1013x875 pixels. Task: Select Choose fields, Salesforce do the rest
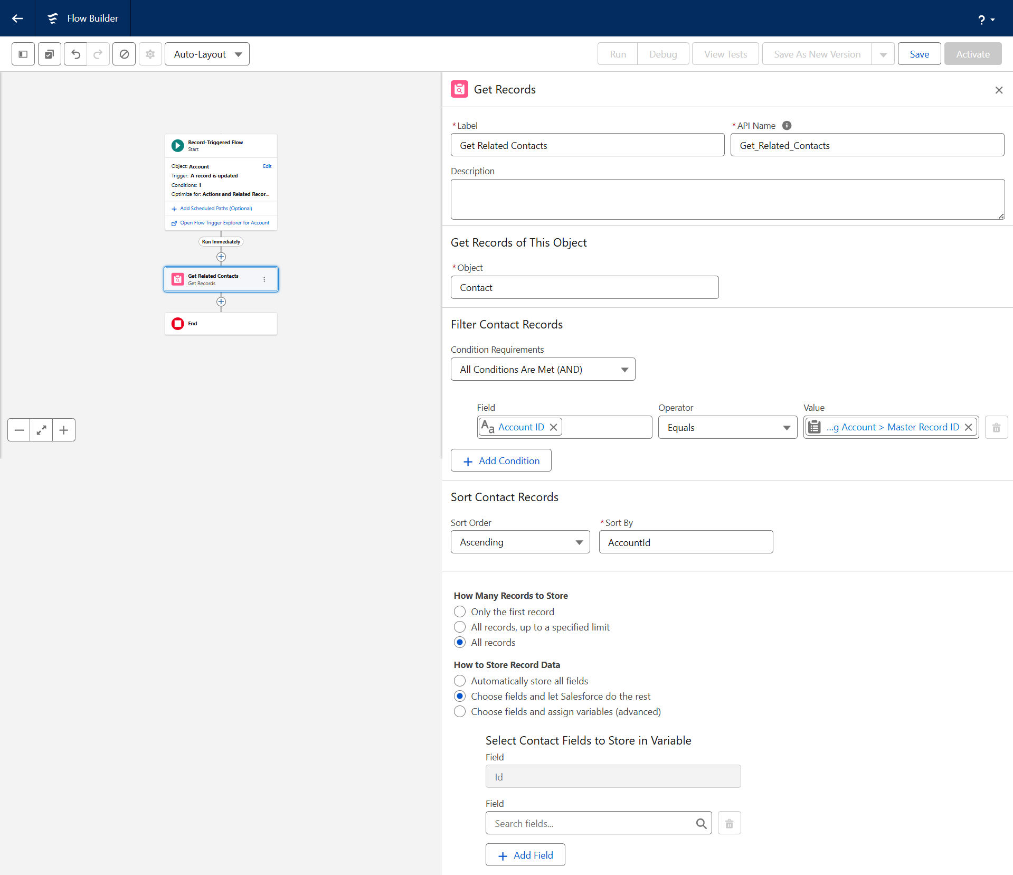pyautogui.click(x=460, y=696)
